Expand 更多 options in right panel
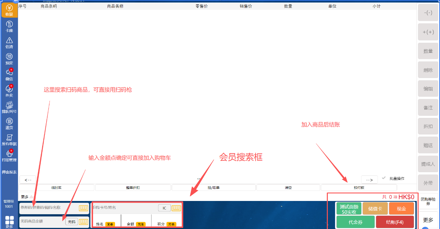Viewport: 440px width, 229px height. pos(428,220)
